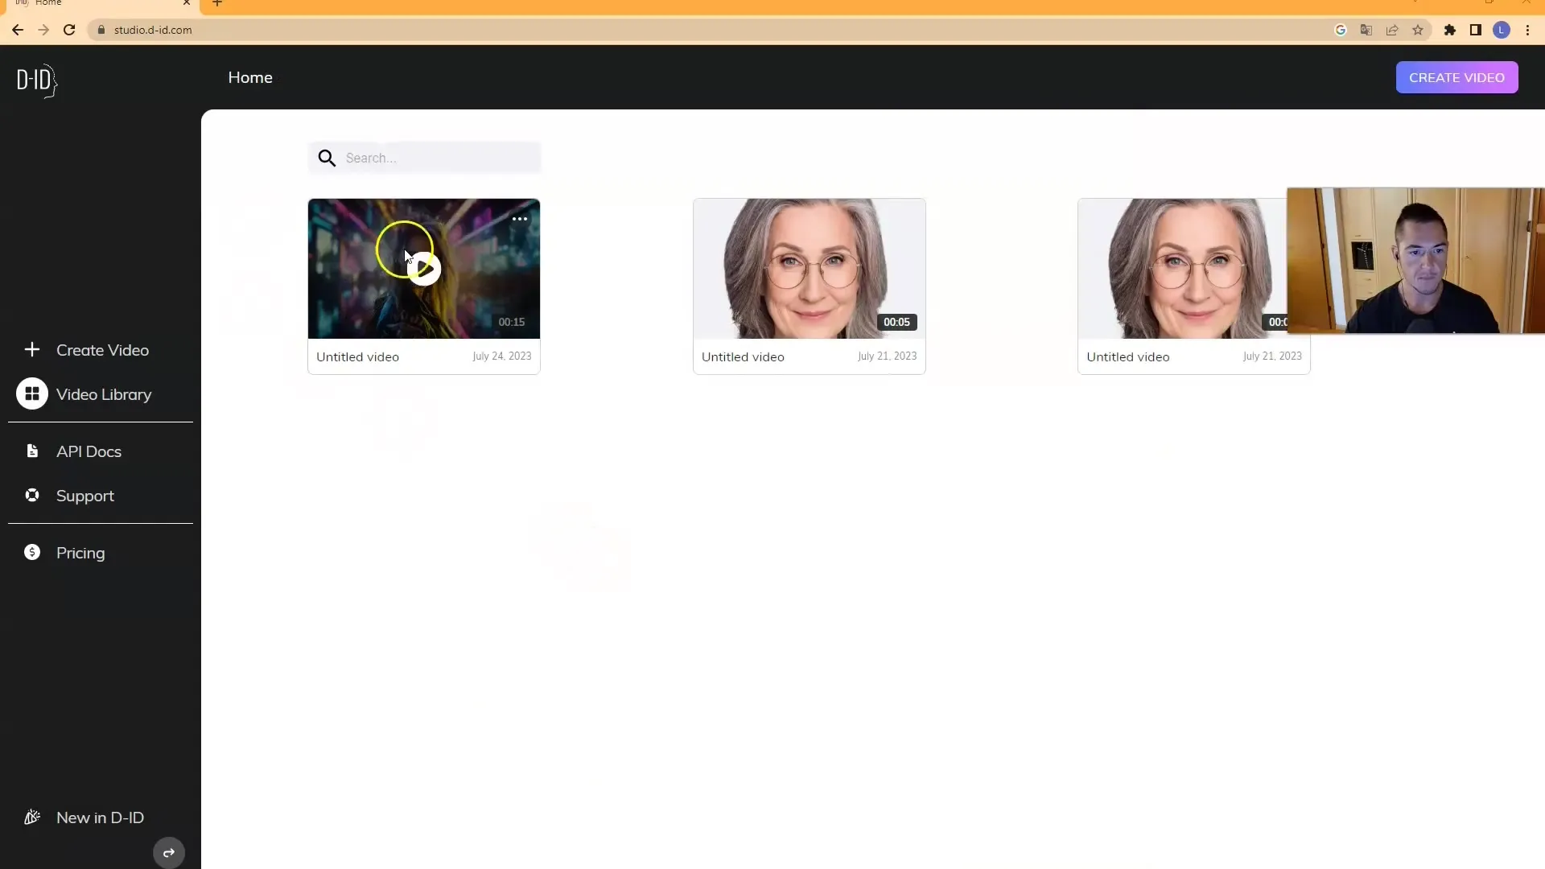Select the July 21 older woman thumbnail
The image size is (1545, 869).
[809, 269]
